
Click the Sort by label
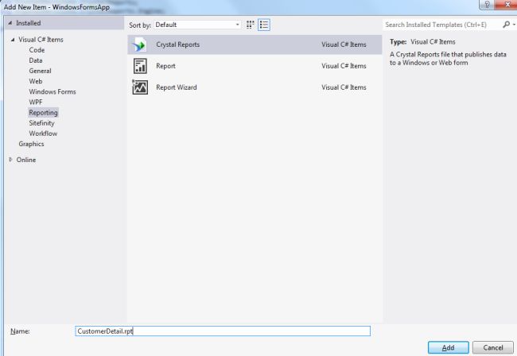point(140,25)
